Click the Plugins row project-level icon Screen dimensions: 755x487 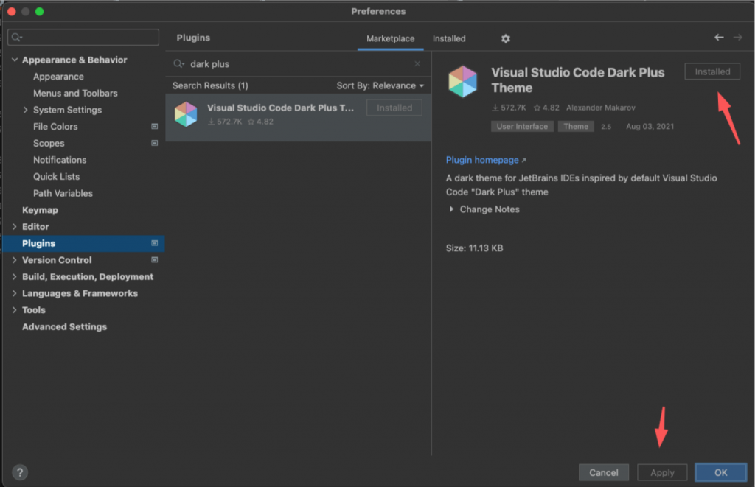[x=155, y=243]
